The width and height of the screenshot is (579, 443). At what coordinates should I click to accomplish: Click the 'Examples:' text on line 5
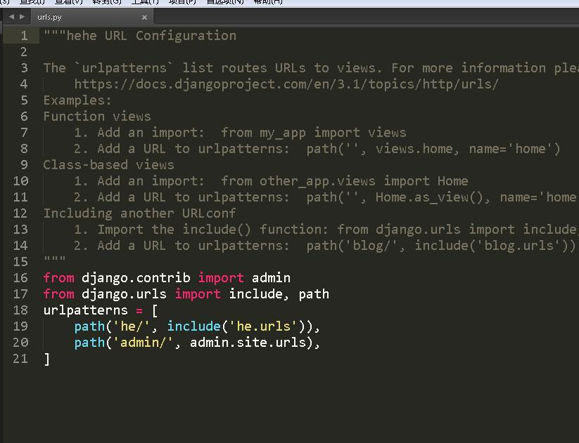point(77,100)
